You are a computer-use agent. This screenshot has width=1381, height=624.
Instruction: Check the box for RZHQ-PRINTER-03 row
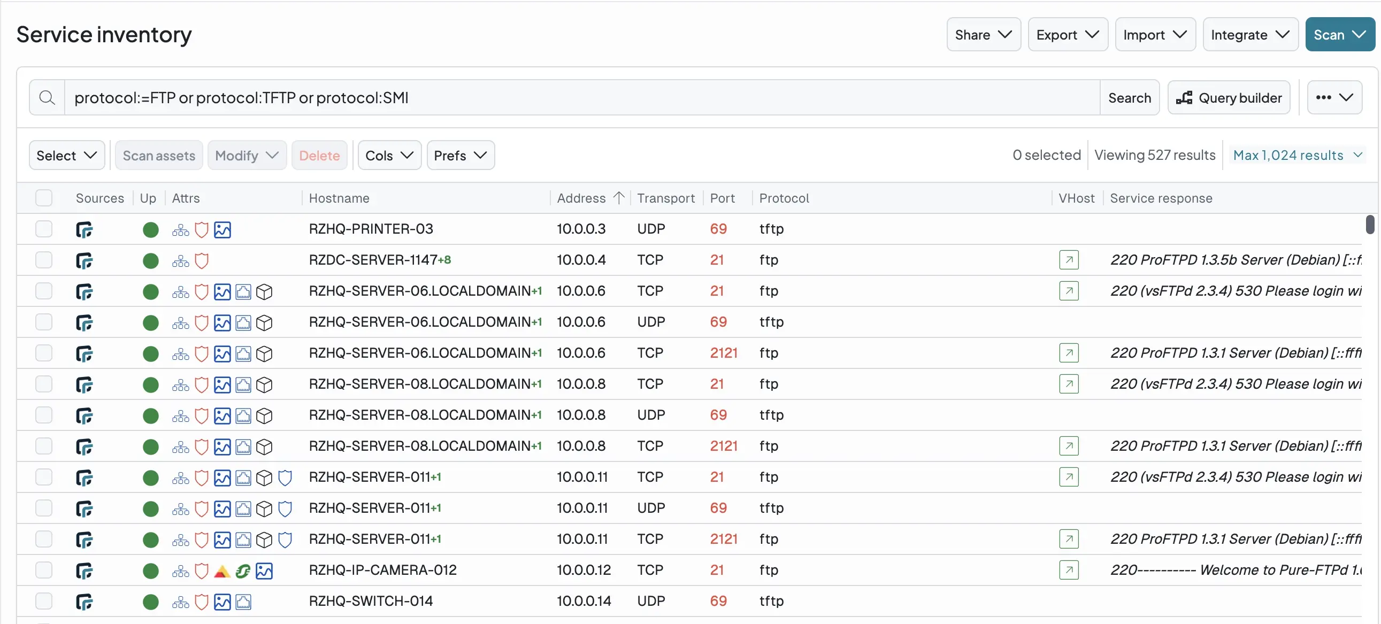point(44,229)
